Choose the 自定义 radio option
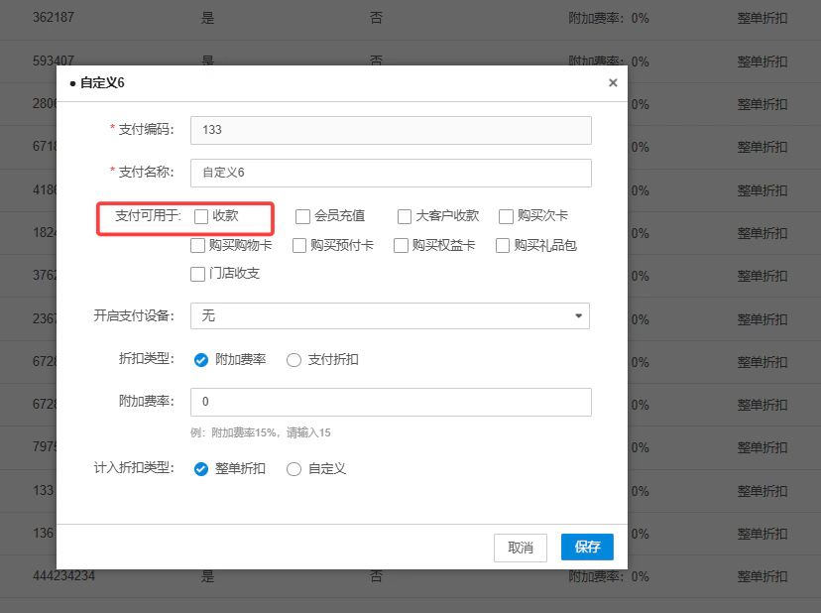The height and width of the screenshot is (613, 821). (x=293, y=469)
